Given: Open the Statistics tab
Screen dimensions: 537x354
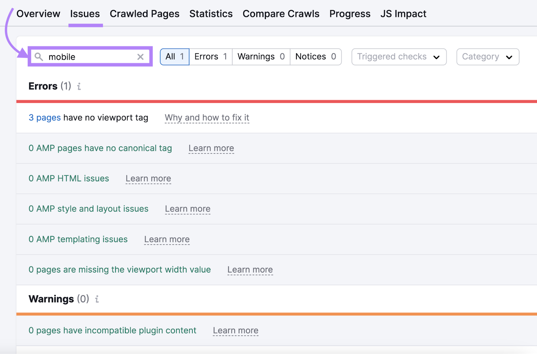Looking at the screenshot, I should pyautogui.click(x=211, y=14).
